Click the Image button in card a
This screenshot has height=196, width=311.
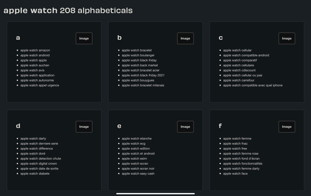tap(84, 38)
